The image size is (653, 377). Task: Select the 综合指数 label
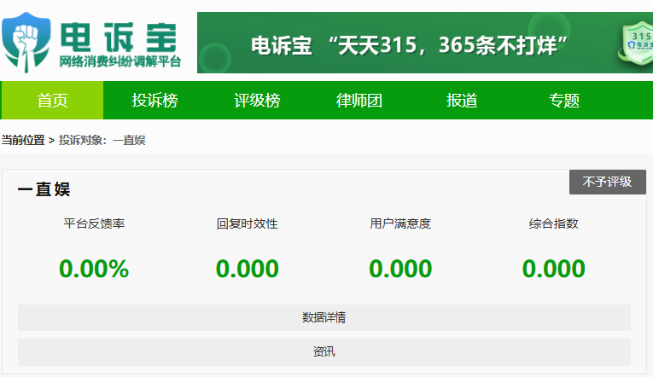point(553,223)
